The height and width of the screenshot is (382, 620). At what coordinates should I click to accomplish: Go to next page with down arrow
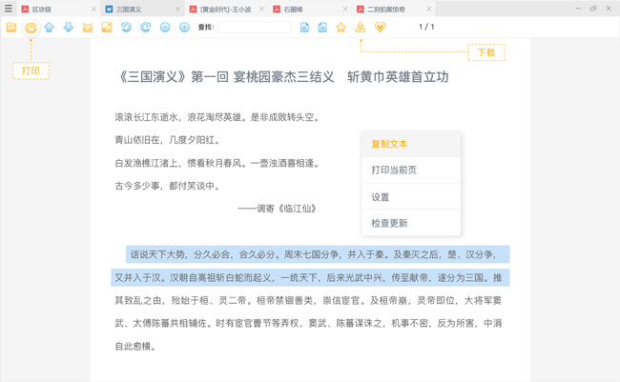coord(69,28)
